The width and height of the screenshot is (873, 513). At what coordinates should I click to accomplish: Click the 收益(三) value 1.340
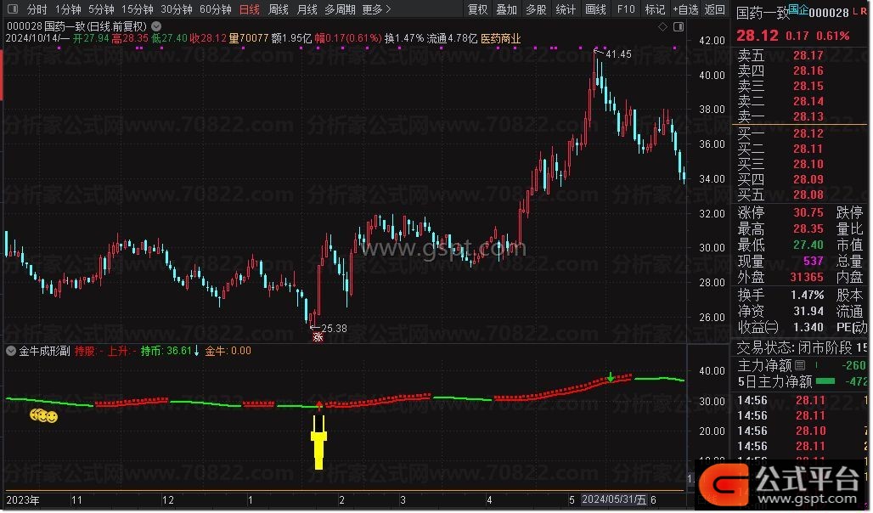(x=808, y=327)
